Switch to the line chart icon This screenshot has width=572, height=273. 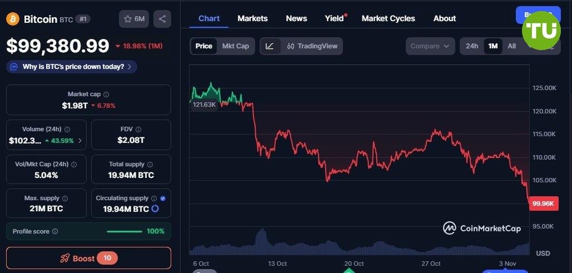pyautogui.click(x=270, y=46)
